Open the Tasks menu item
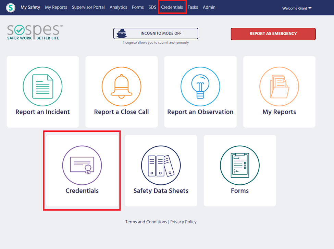This screenshot has width=334, height=249. [x=193, y=7]
